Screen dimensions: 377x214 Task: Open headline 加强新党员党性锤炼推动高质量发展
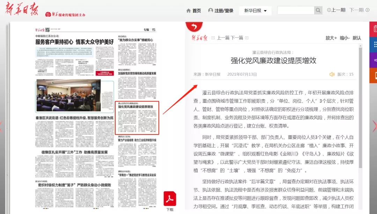pos(137,73)
